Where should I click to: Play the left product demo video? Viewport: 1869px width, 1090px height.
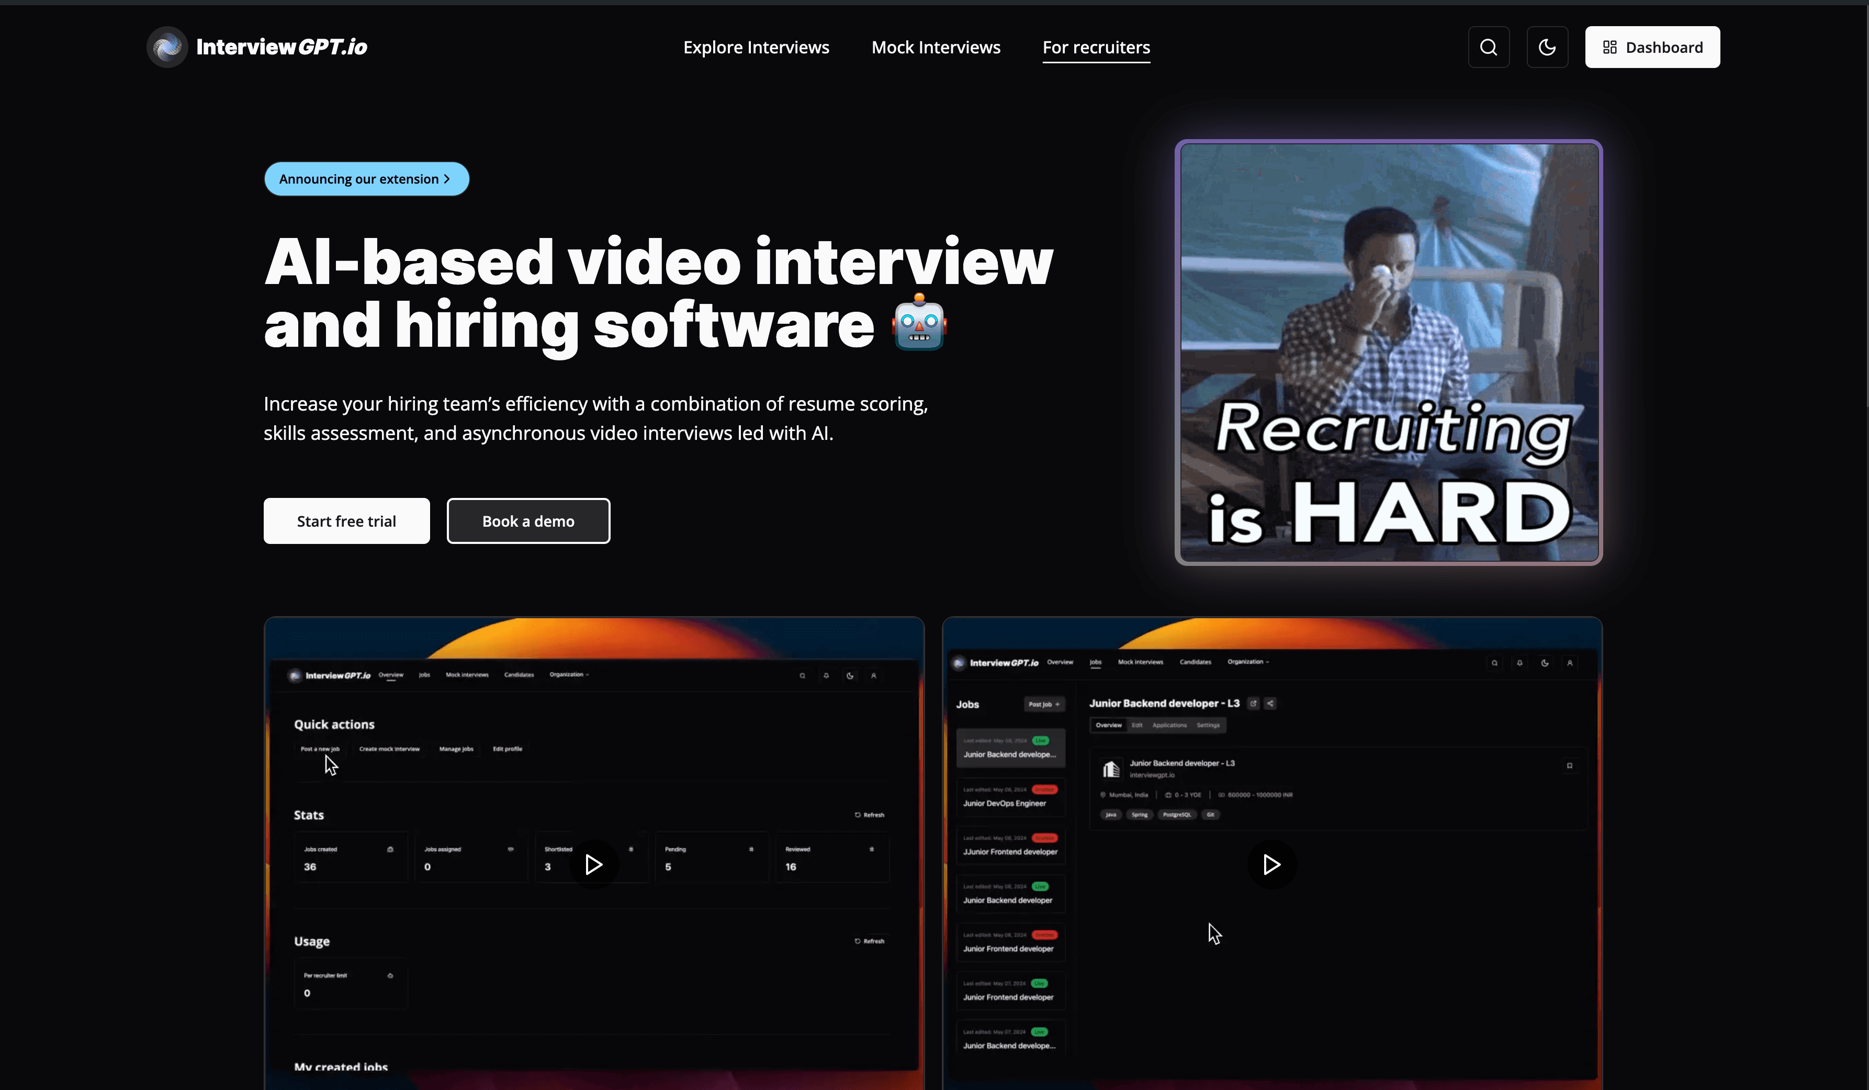tap(593, 865)
